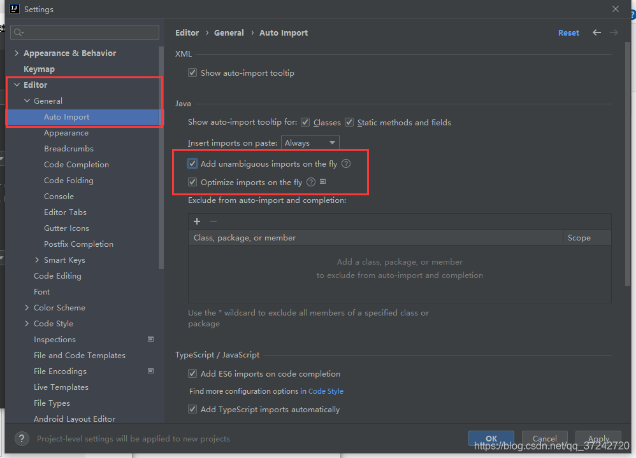Expand the Code Style node
This screenshot has width=636, height=458.
click(27, 324)
